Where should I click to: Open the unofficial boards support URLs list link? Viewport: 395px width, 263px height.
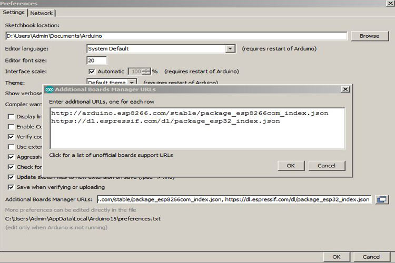[x=111, y=155]
